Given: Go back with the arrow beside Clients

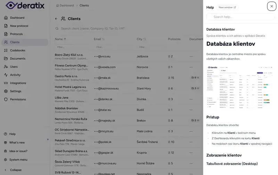Looking at the screenshot, I should (x=56, y=19).
